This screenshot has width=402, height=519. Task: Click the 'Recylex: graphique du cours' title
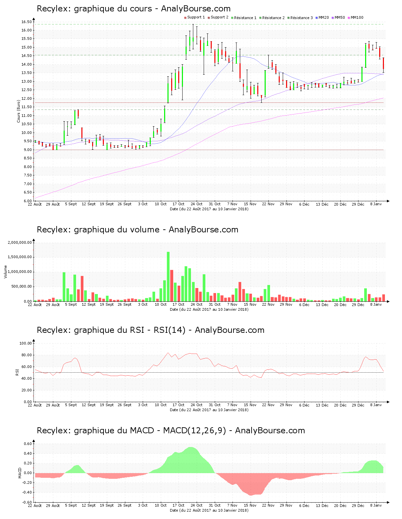tap(134, 9)
